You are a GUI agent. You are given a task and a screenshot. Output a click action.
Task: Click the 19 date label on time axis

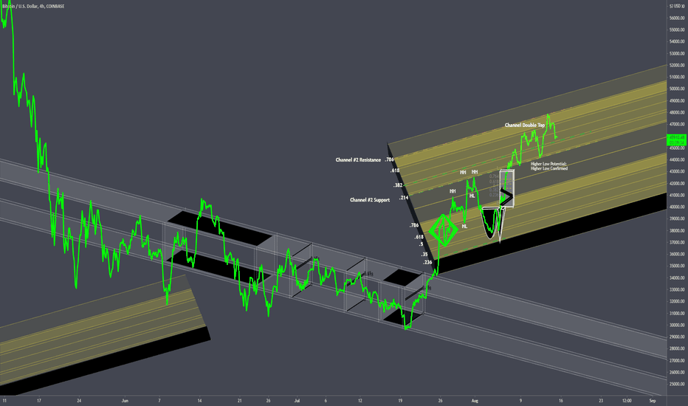pos(400,401)
